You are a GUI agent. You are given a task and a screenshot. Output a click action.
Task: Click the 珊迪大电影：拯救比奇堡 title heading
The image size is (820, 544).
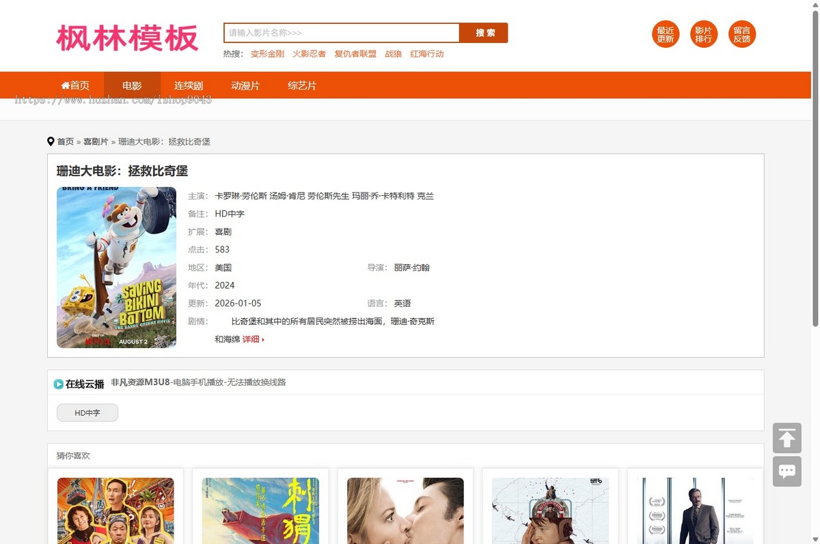click(x=122, y=171)
